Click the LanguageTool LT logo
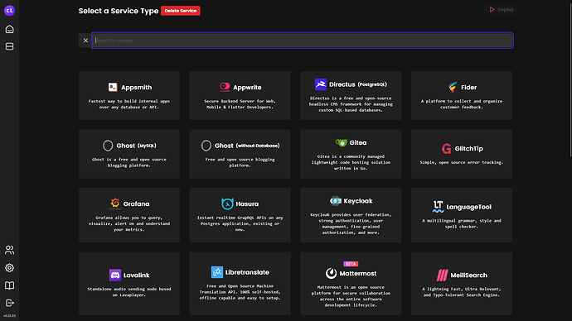This screenshot has height=321, width=572. coord(439,207)
